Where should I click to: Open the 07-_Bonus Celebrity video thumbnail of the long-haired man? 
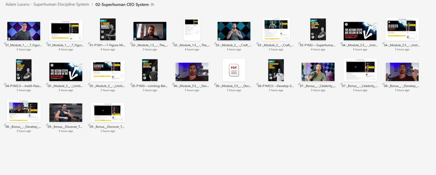click(x=318, y=72)
